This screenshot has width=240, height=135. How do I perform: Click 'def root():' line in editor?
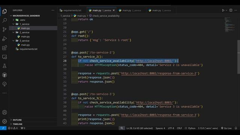pos(80,36)
